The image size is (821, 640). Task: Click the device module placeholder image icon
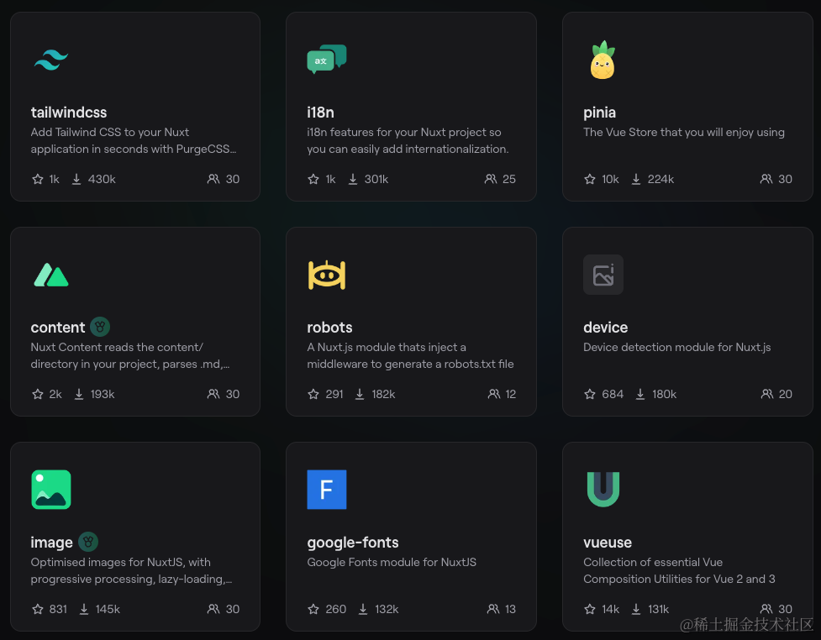pos(603,275)
